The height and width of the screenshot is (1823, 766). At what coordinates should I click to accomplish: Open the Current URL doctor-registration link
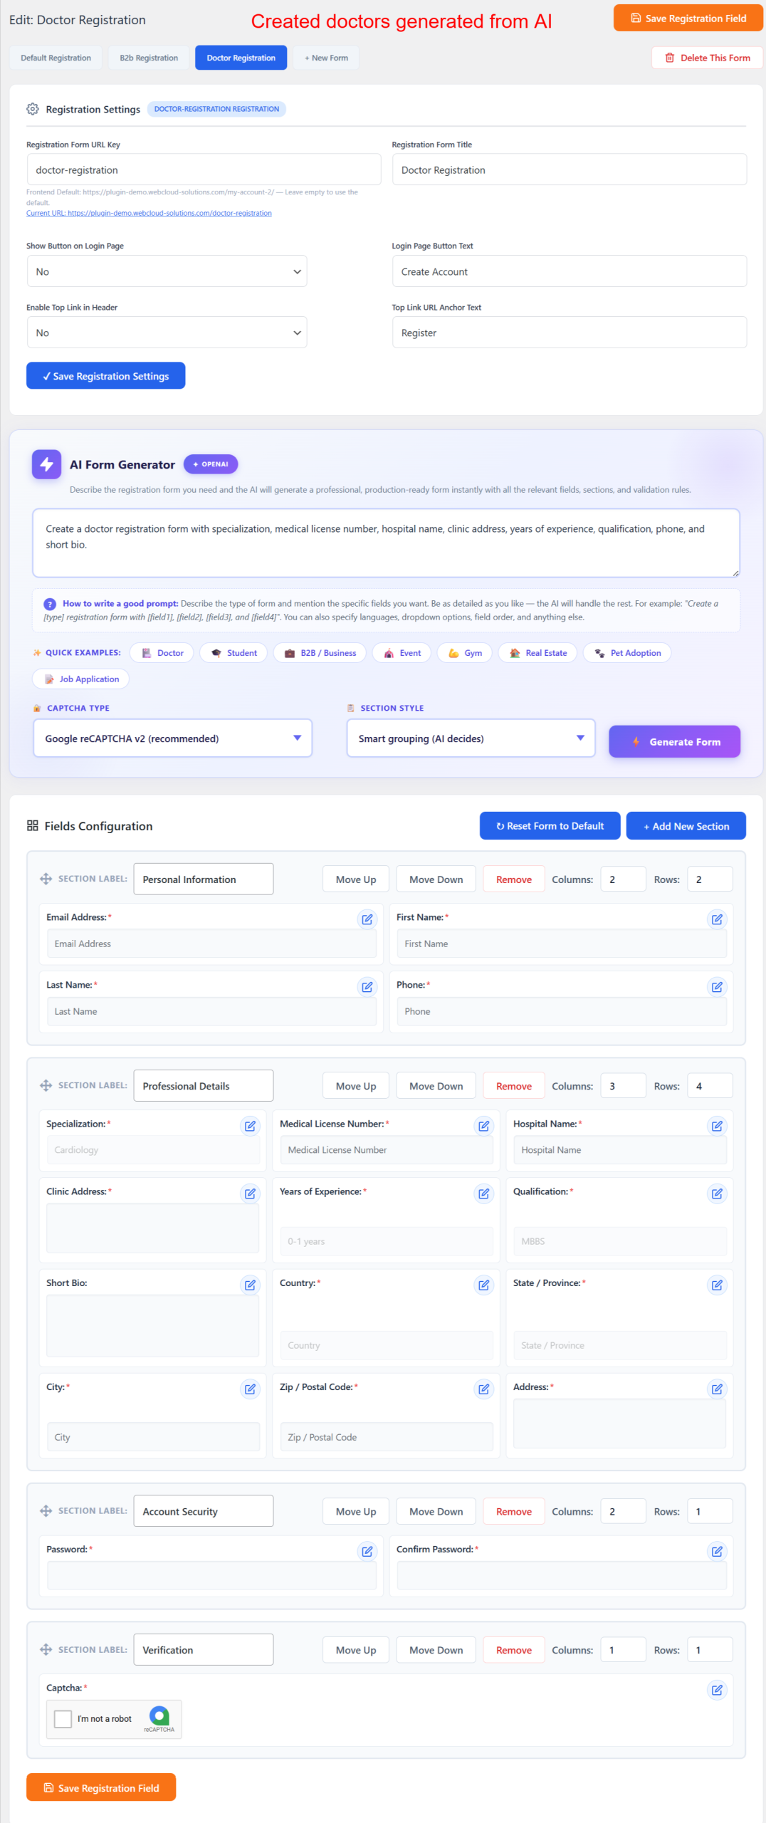click(x=149, y=213)
